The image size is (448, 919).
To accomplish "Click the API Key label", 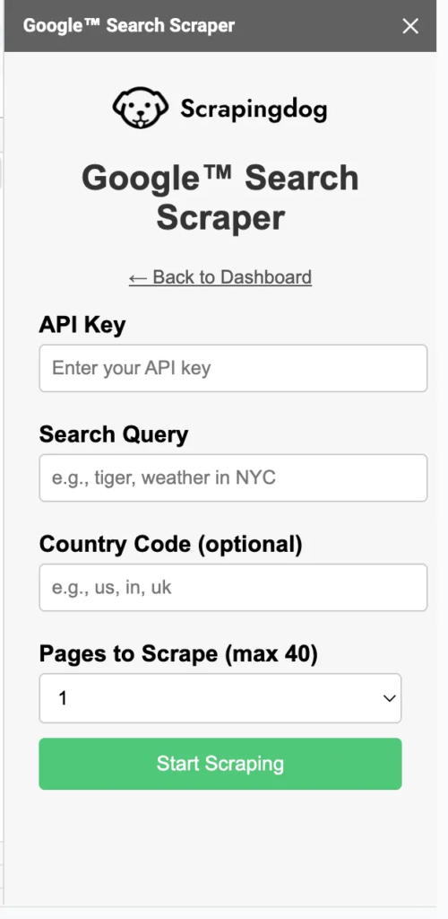I will coord(82,325).
